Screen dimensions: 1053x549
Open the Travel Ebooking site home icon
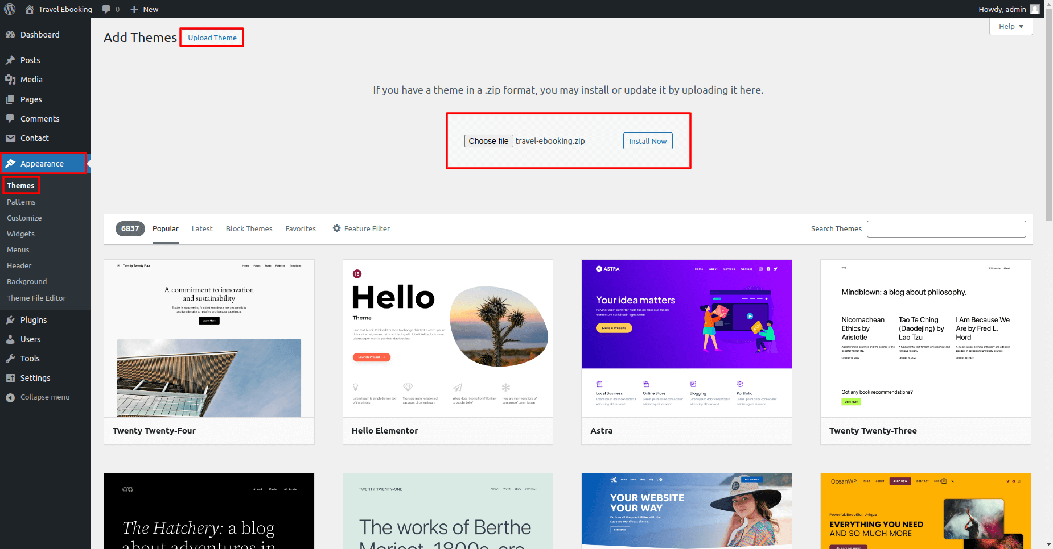(x=30, y=9)
